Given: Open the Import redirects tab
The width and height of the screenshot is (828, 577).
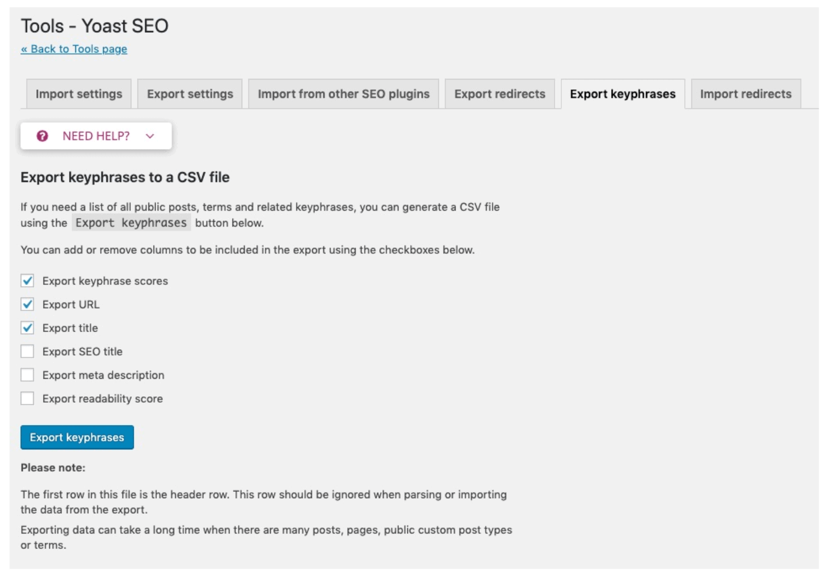Looking at the screenshot, I should [746, 94].
